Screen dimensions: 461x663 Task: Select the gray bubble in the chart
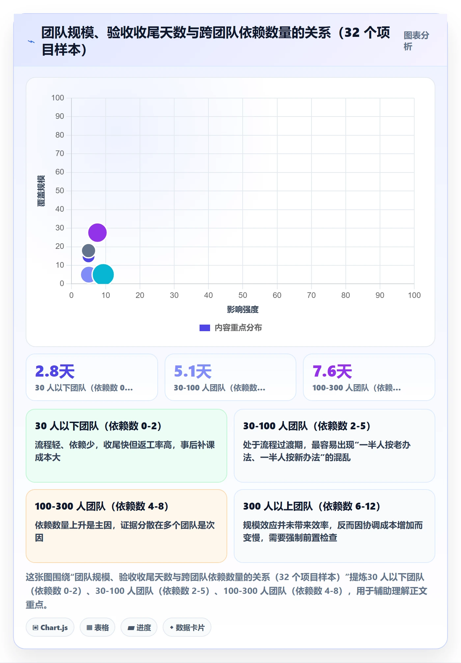[x=89, y=251]
